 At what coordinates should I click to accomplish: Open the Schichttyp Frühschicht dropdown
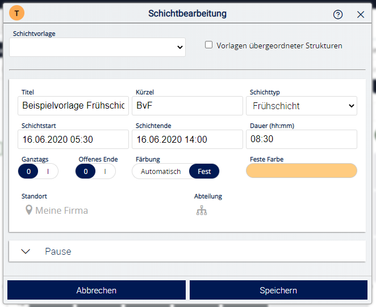[x=301, y=106]
